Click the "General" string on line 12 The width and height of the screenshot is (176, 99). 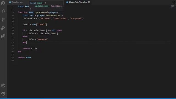(x=43, y=40)
